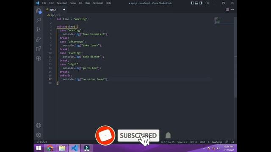Open Source Control view
Image resolution: width=271 pixels, height=152 pixels.
coord(39,30)
